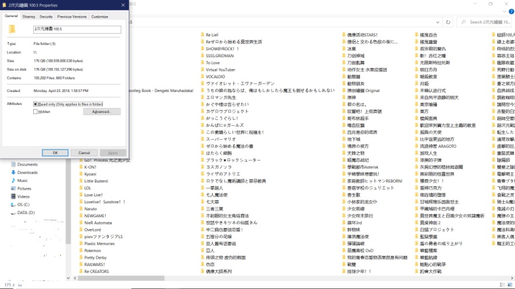The width and height of the screenshot is (515, 289).
Task: Open Videos in the navigation pane
Action: click(x=23, y=196)
